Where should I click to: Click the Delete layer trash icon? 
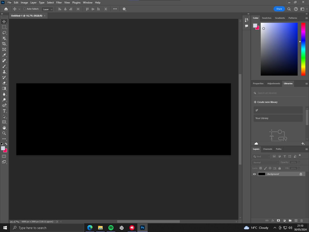pos(302,221)
